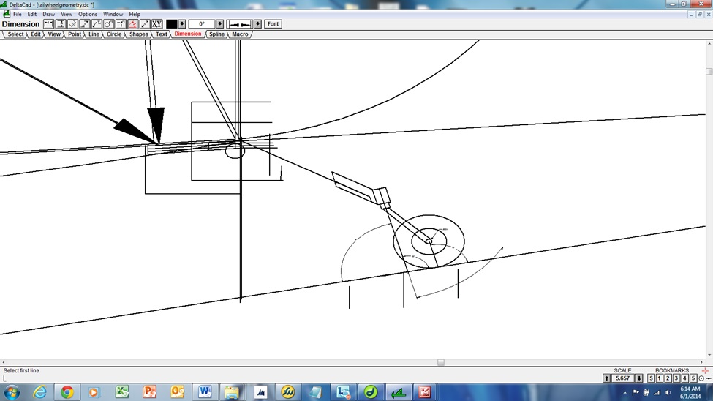Increase drawing scale with the up arrow

click(x=606, y=378)
